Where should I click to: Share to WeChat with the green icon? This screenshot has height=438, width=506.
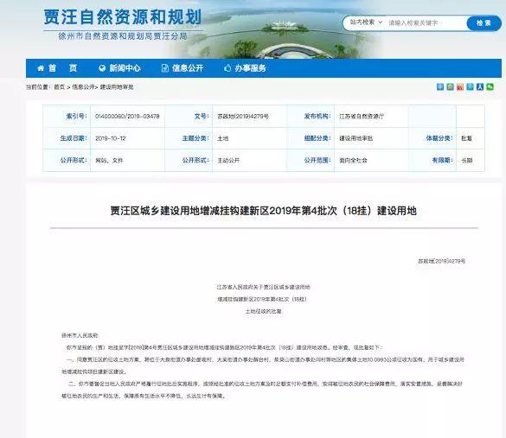coord(490,86)
